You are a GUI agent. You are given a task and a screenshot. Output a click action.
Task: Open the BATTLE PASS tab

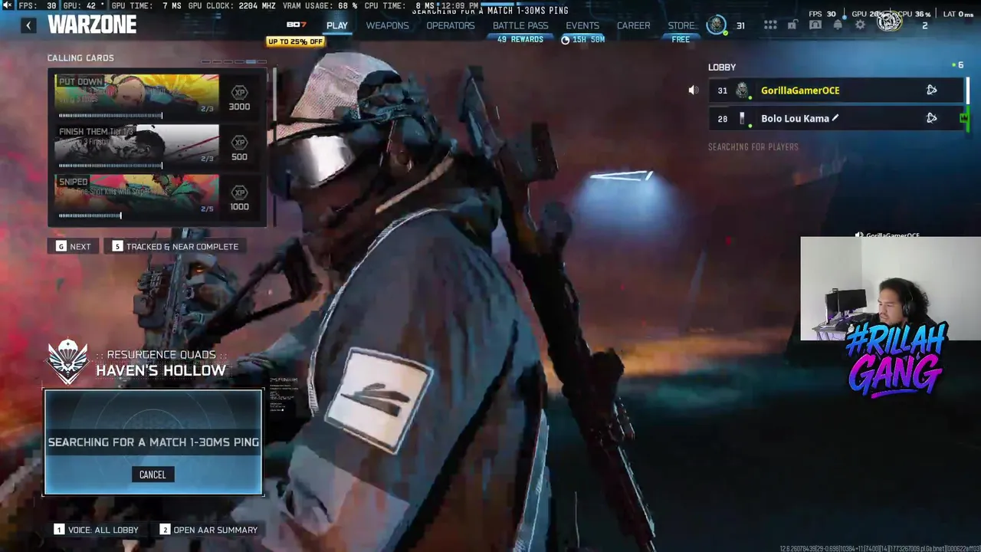(x=520, y=25)
